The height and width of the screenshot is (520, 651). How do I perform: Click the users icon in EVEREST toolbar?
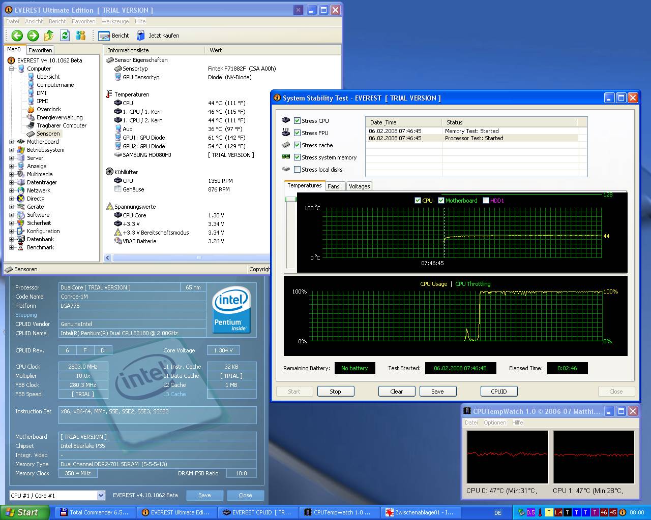(x=80, y=36)
